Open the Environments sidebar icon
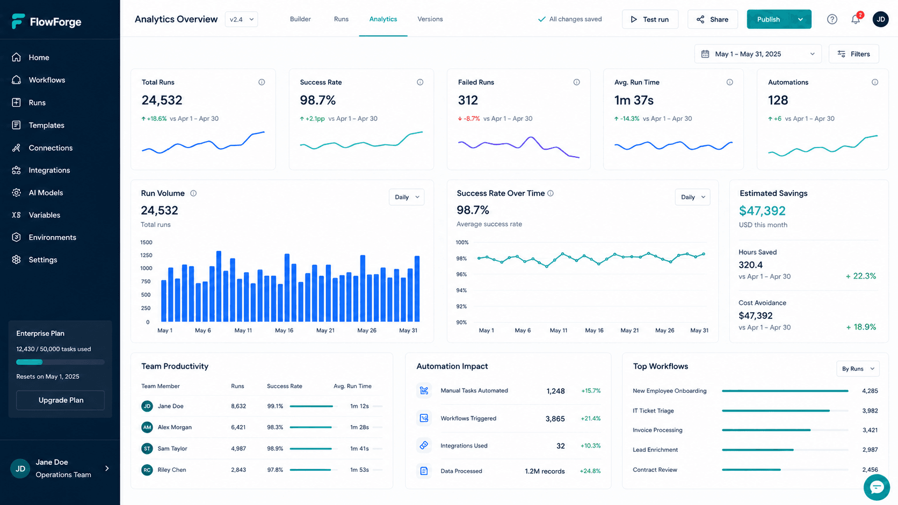Screen dimensions: 898x505 click(17, 237)
